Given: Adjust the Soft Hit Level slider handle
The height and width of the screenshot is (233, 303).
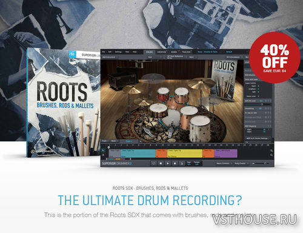Looking at the screenshot, I should point(262,104).
